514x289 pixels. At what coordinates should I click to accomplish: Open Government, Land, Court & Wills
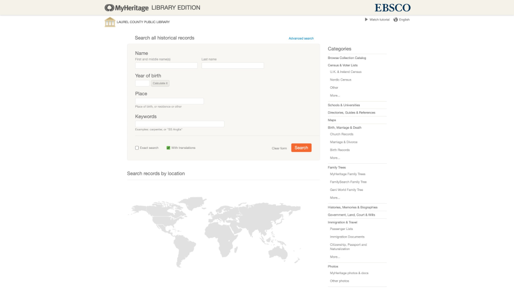(352, 215)
